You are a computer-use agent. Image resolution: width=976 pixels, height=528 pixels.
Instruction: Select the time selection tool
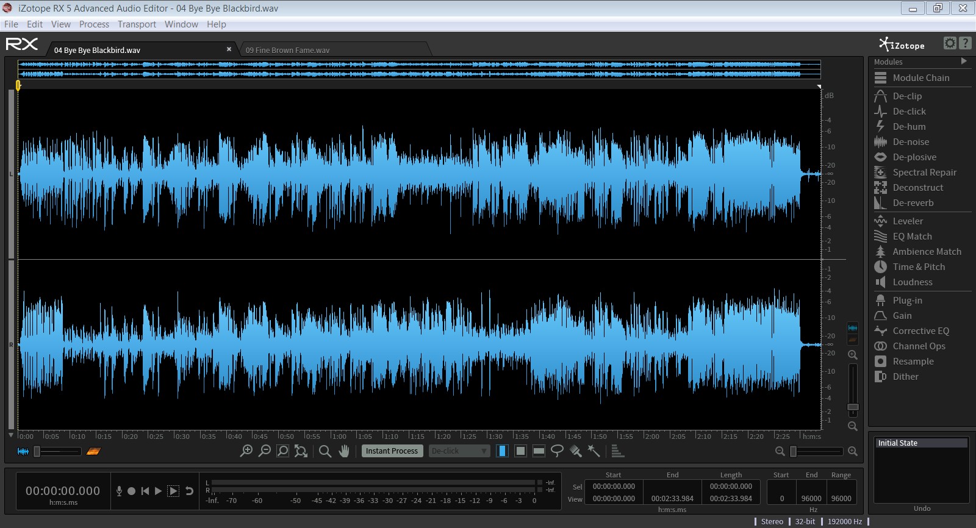pos(502,451)
